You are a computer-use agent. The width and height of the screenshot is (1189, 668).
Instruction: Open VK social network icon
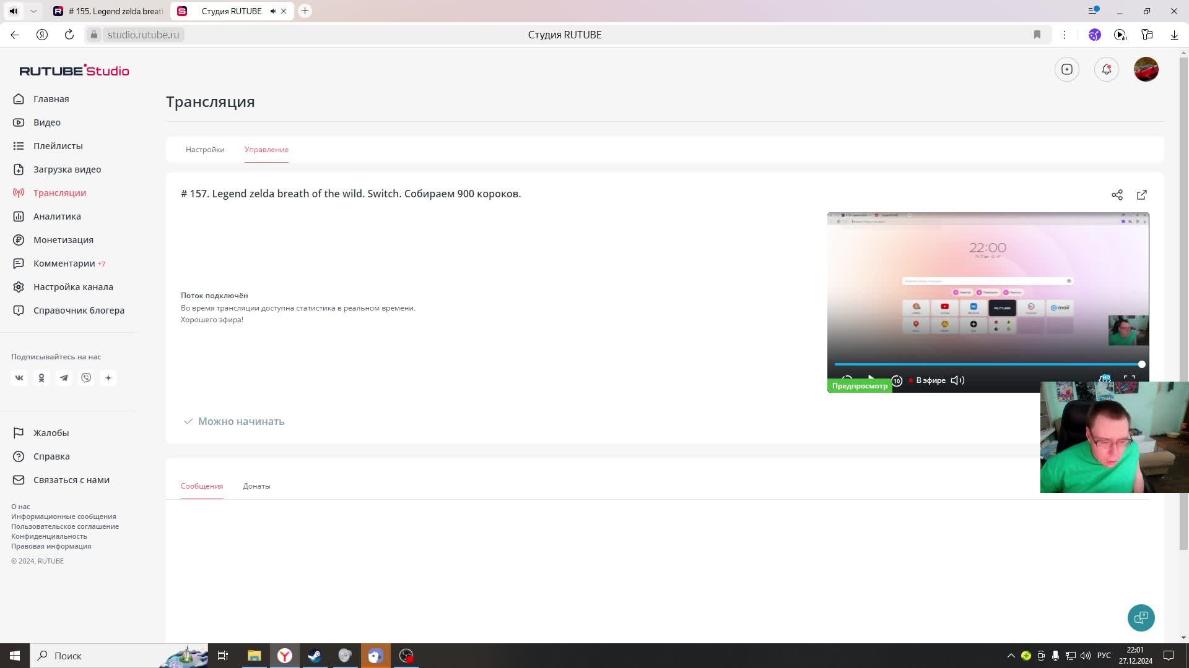point(19,378)
